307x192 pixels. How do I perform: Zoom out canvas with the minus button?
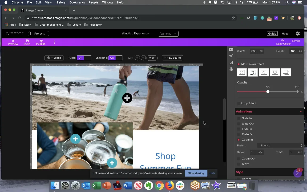tap(137, 58)
